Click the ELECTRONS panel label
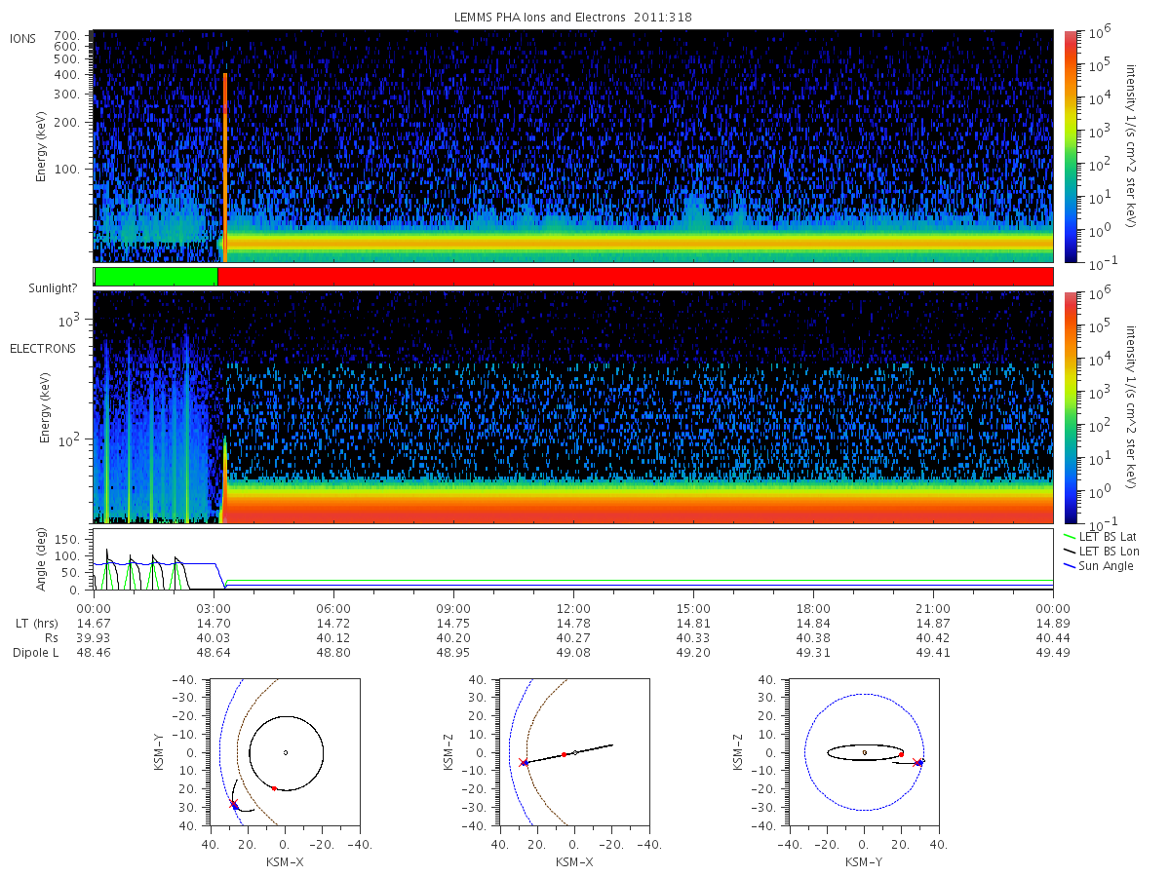The width and height of the screenshot is (1170, 877). tap(43, 349)
